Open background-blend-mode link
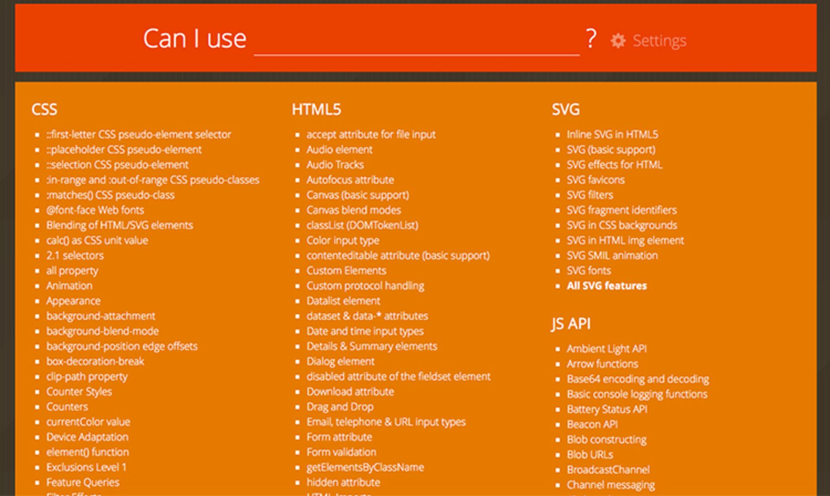830x496 pixels. click(x=102, y=331)
